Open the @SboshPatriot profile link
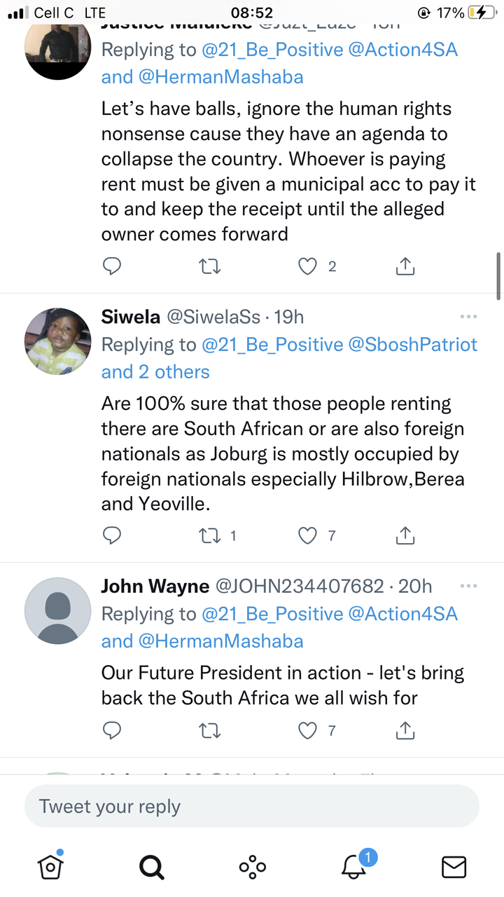Image resolution: width=504 pixels, height=897 pixels. tap(413, 344)
